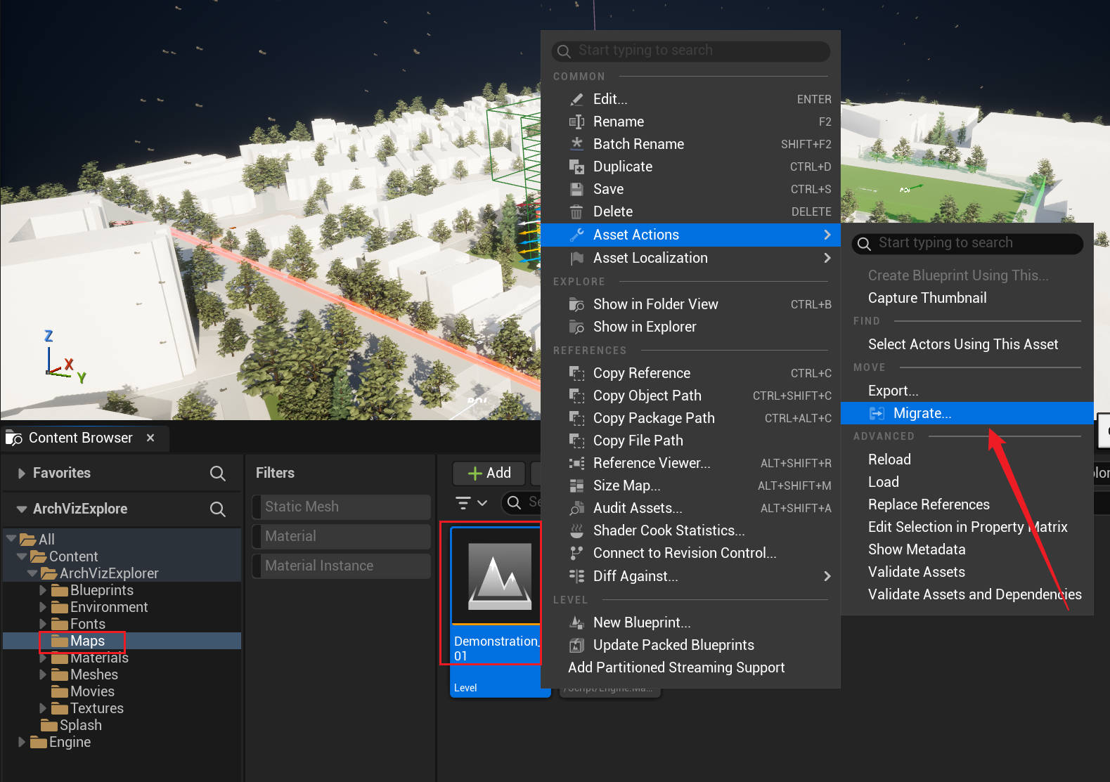This screenshot has width=1110, height=782.
Task: Close the Content Browser tab
Action: pos(150,438)
